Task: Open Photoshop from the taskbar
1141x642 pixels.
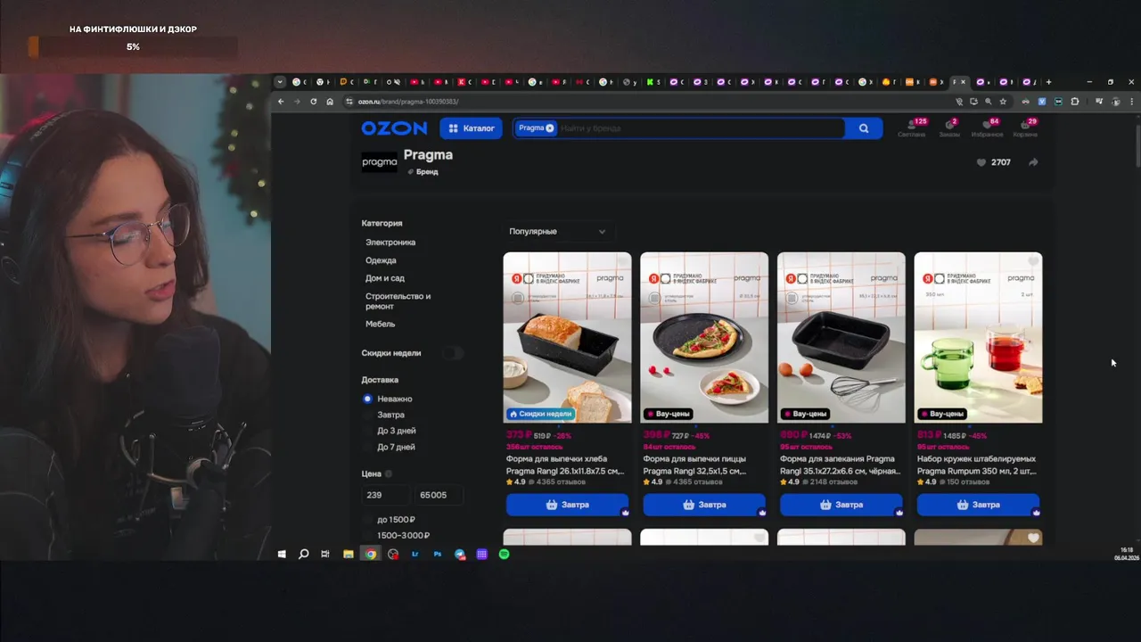Action: [x=438, y=554]
